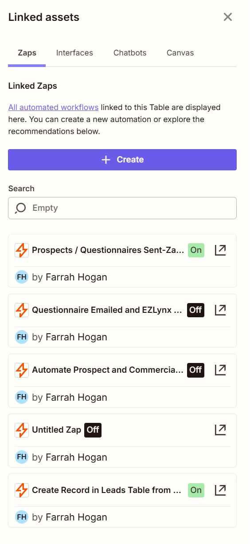
Task: Toggle the Off badge of Untitled Zap
Action: click(93, 430)
